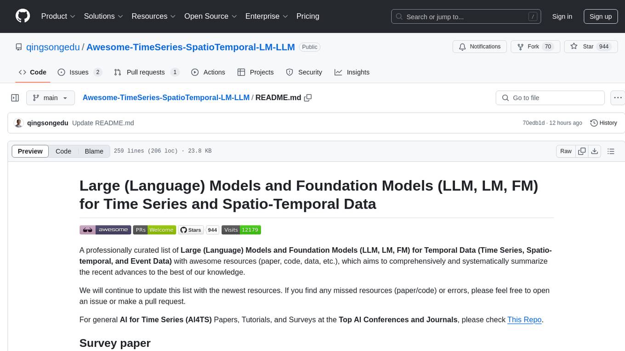Open the Update README.md commit message
The width and height of the screenshot is (625, 351).
103,123
